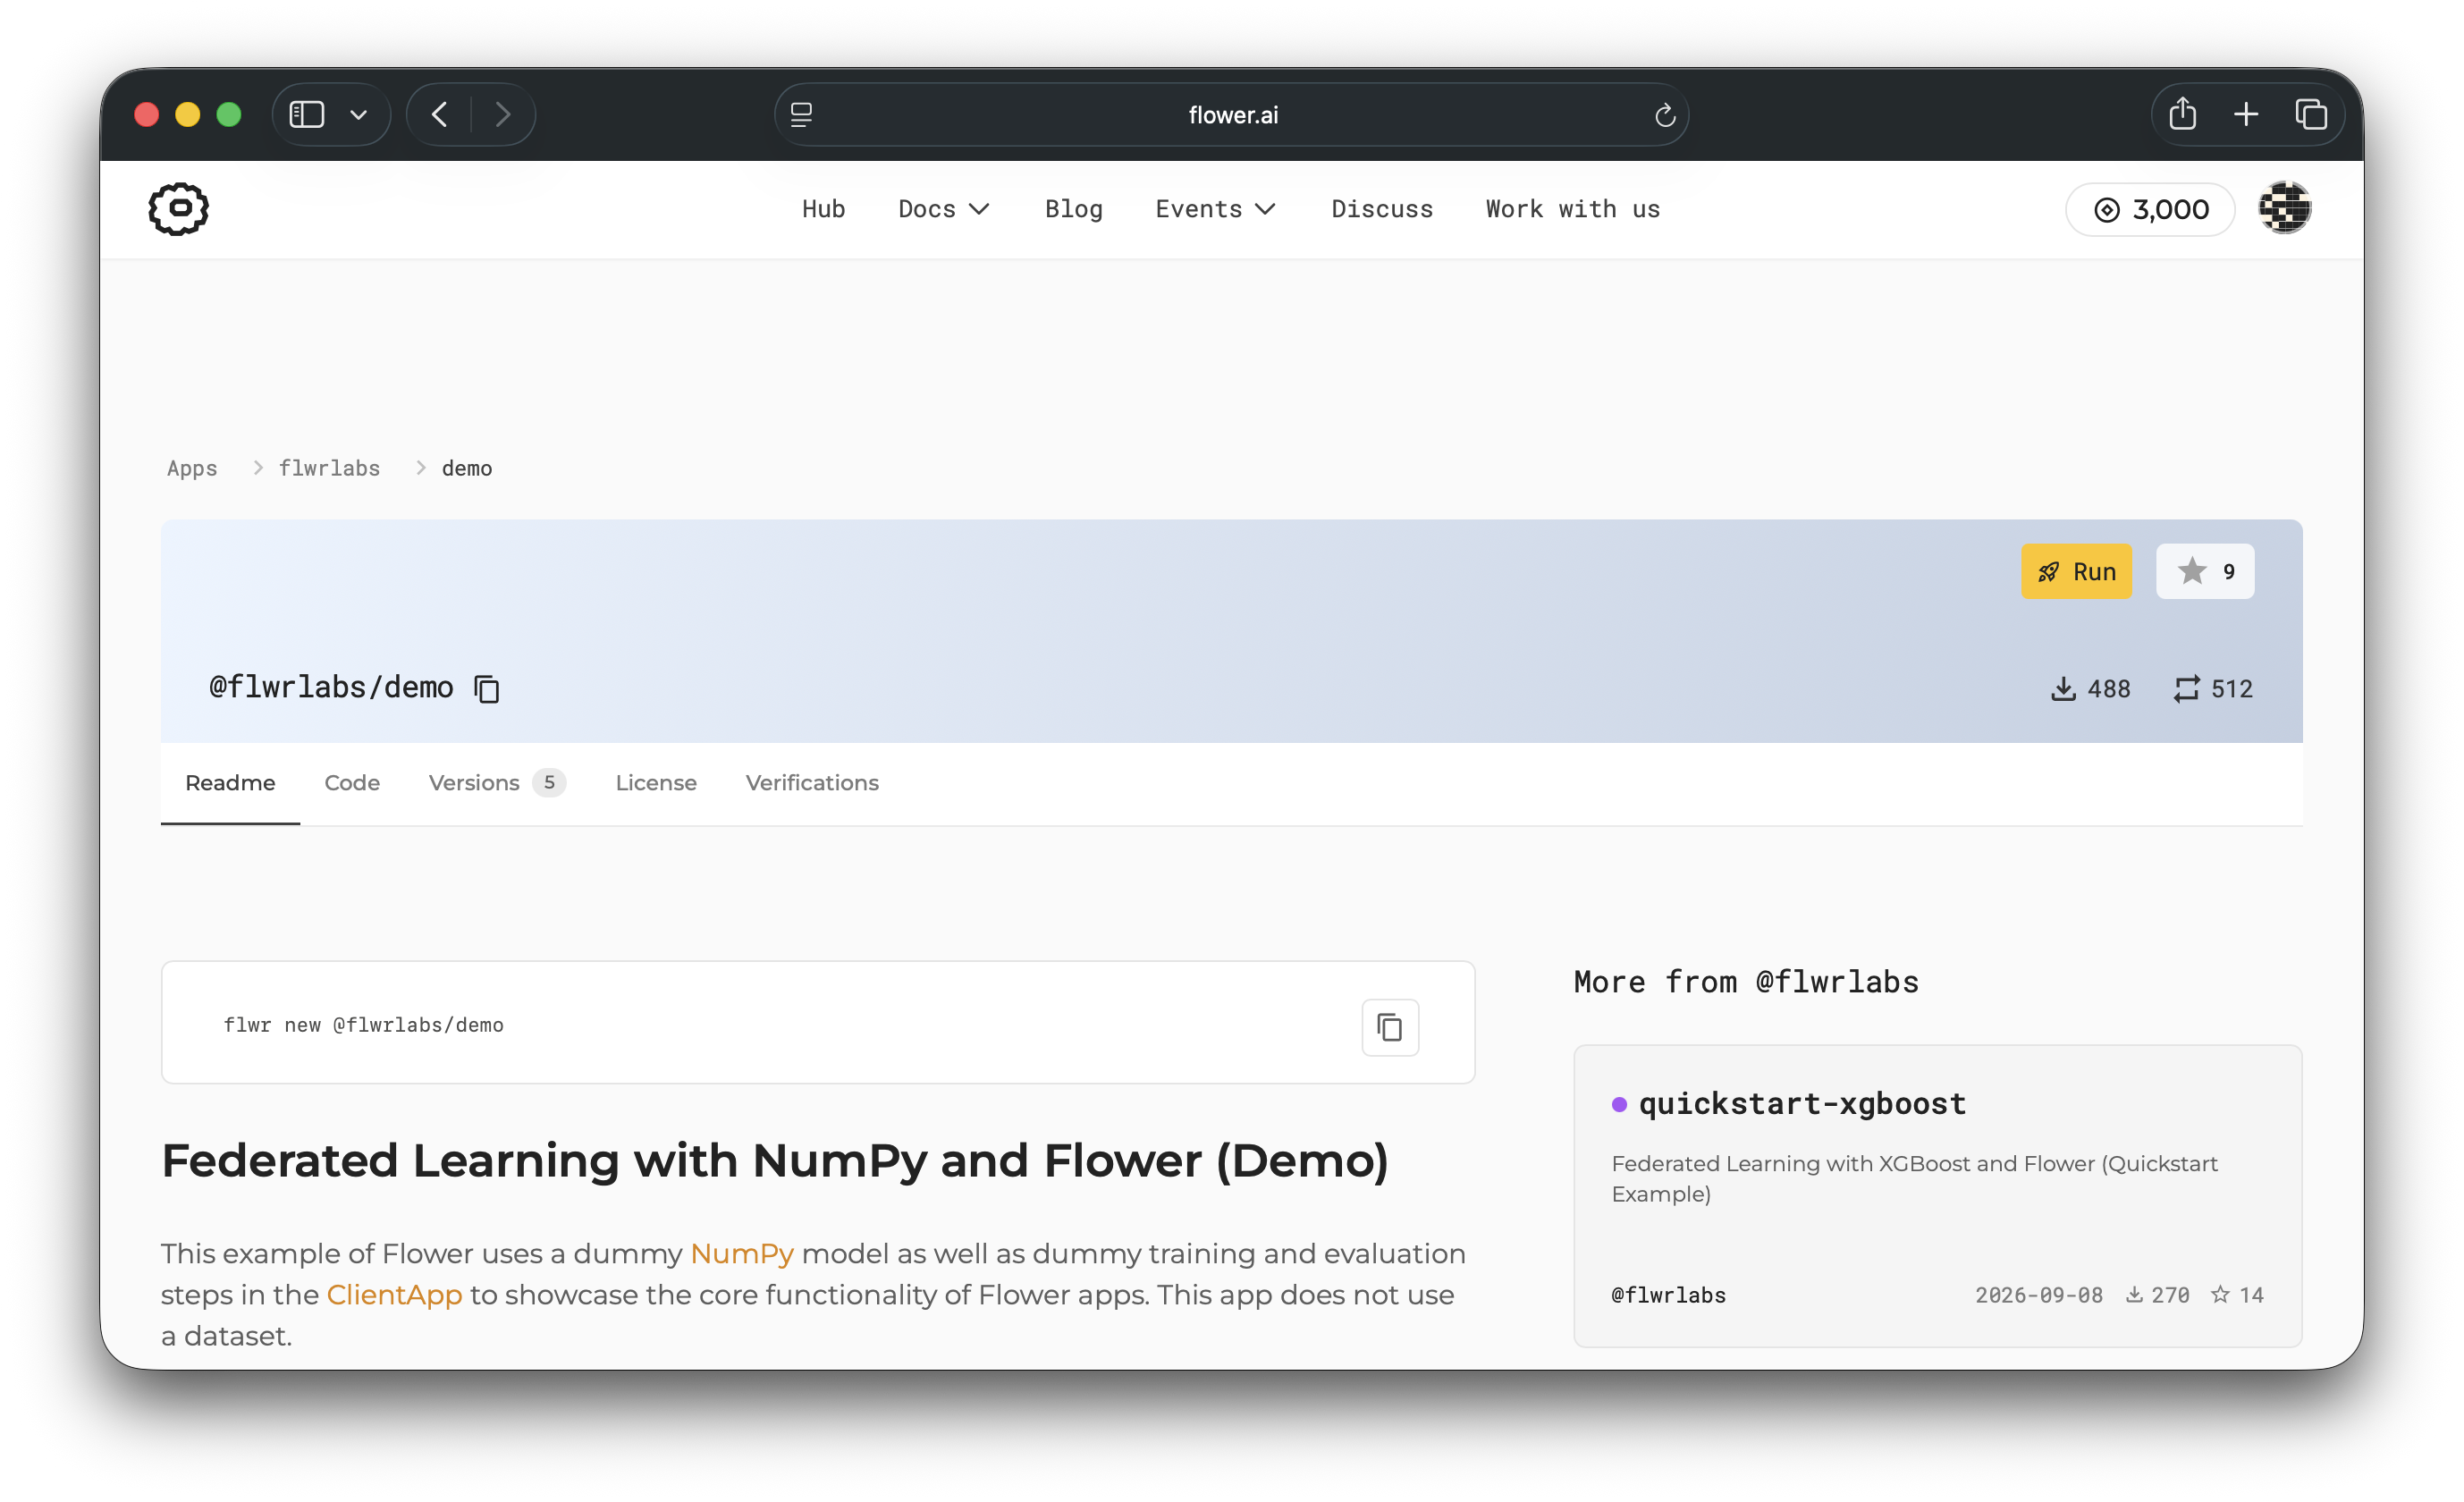This screenshot has width=2464, height=1502.
Task: Click the purple dot on xgboost card
Action: (x=1619, y=1104)
